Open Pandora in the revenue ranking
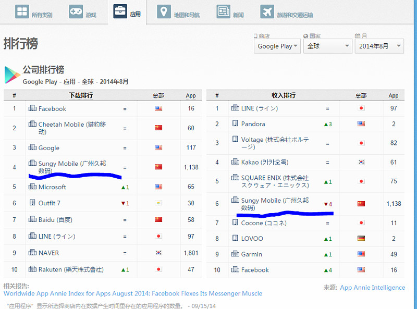Screen dimensions: 417x309 click(253, 124)
